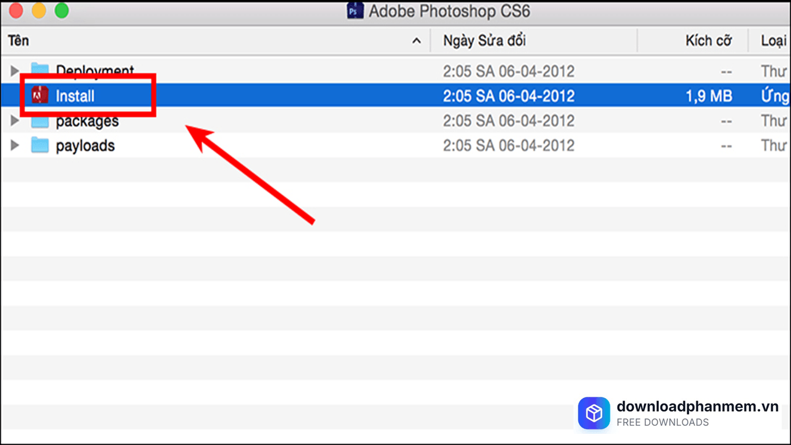This screenshot has width=791, height=445.
Task: Expand the payloads folder disclosure triangle
Action: [x=15, y=146]
